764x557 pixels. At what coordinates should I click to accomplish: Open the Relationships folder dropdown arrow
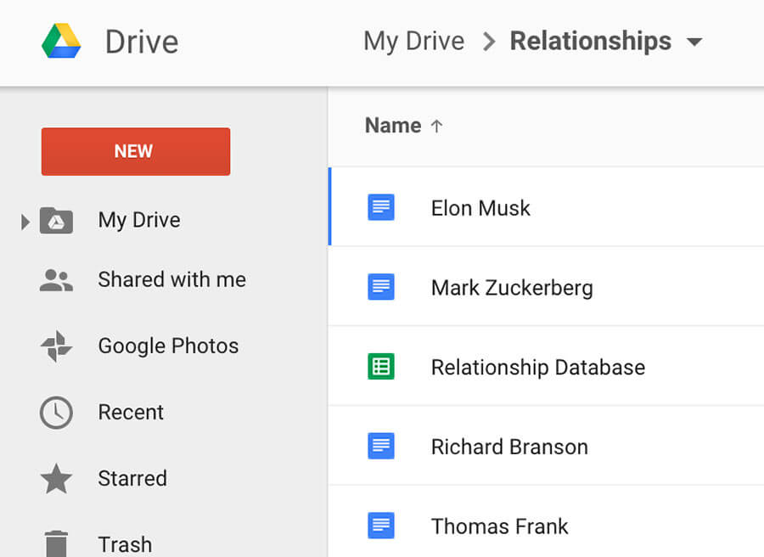point(694,42)
